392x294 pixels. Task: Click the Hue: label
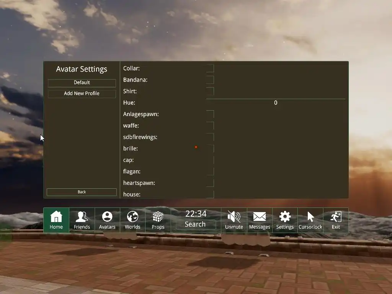pyautogui.click(x=129, y=103)
